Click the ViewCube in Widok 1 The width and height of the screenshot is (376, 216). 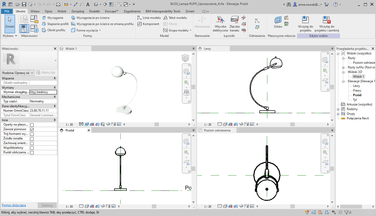tap(185, 58)
